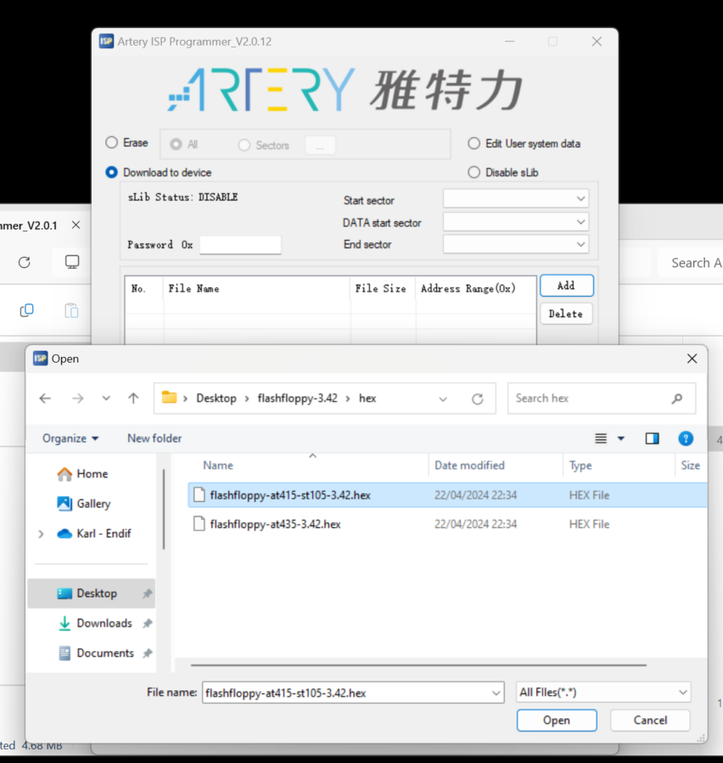This screenshot has width=723, height=763.
Task: Click the Open button
Action: 557,720
